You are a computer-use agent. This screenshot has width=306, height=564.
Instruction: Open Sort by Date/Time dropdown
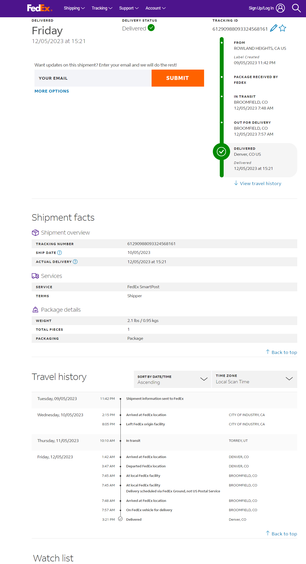[172, 379]
